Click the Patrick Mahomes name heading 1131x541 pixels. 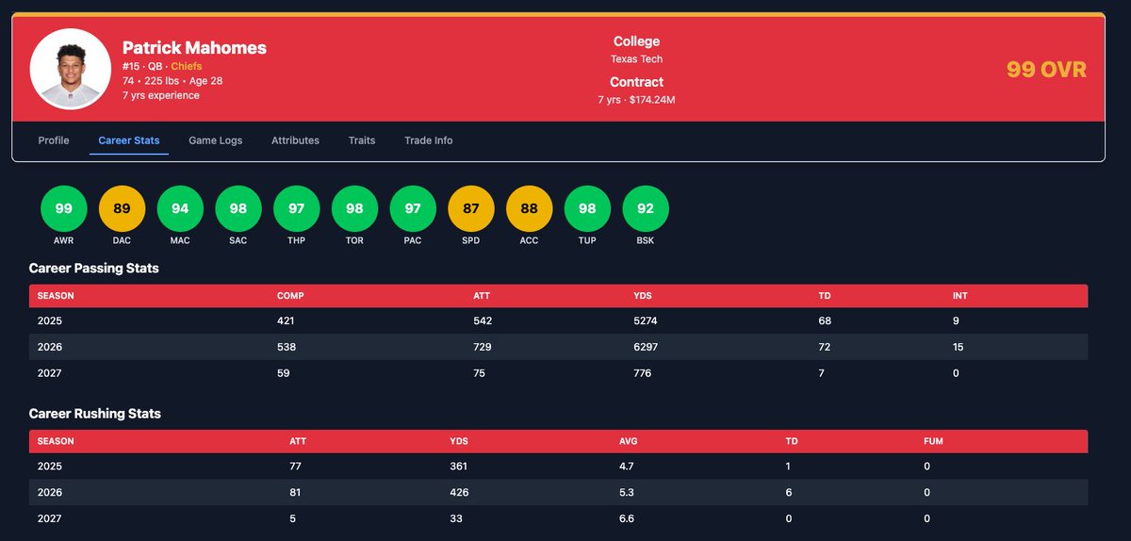coord(194,47)
